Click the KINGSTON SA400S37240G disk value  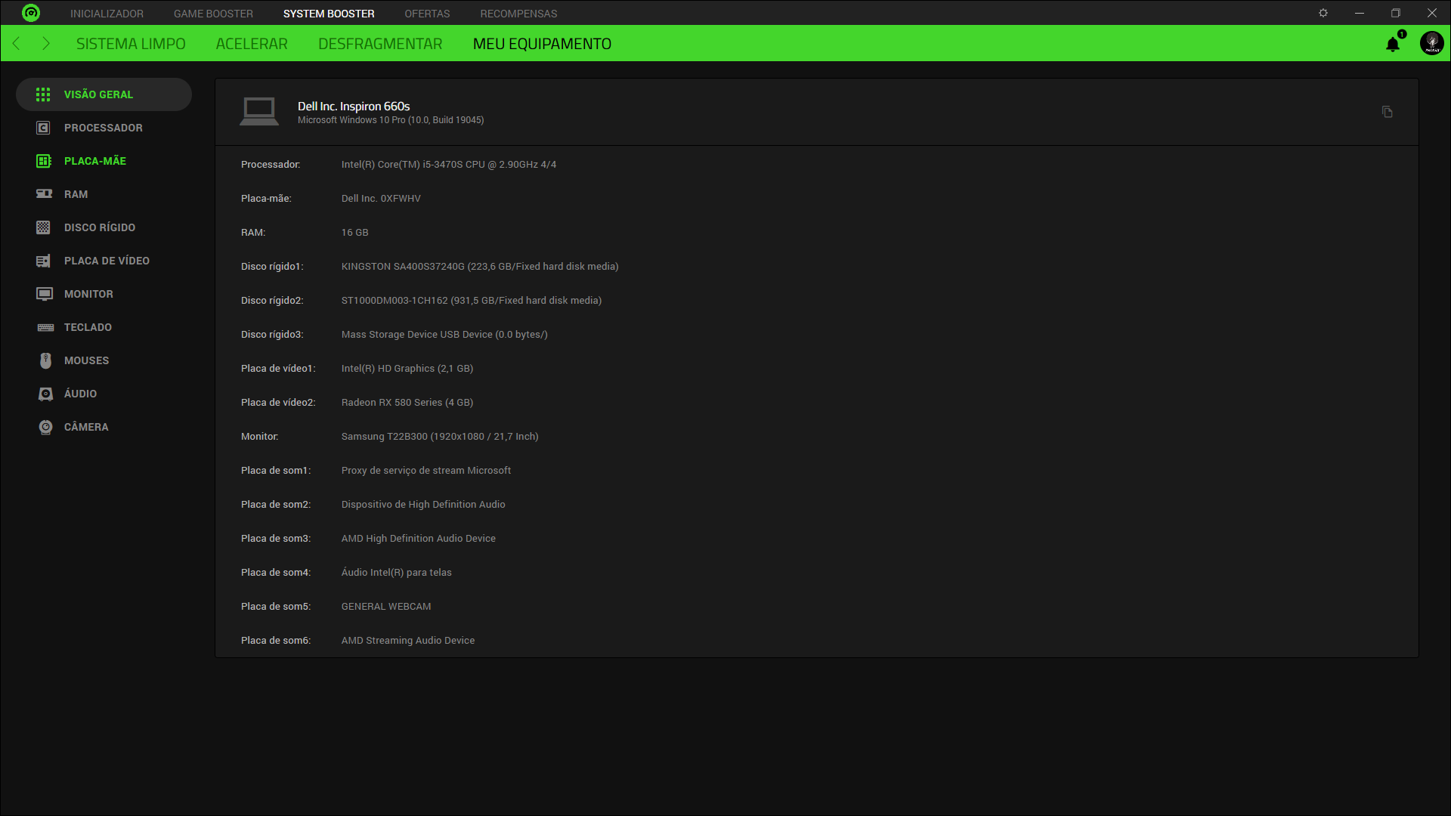[480, 267]
